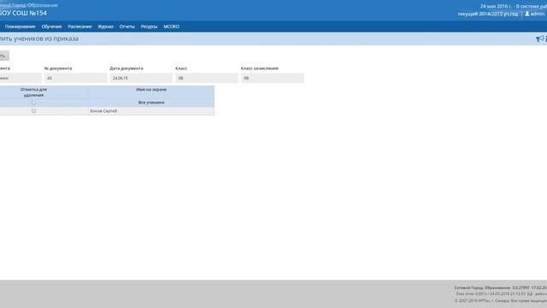Click the megaphone announcements icon
The image size is (547, 308).
[x=539, y=38]
